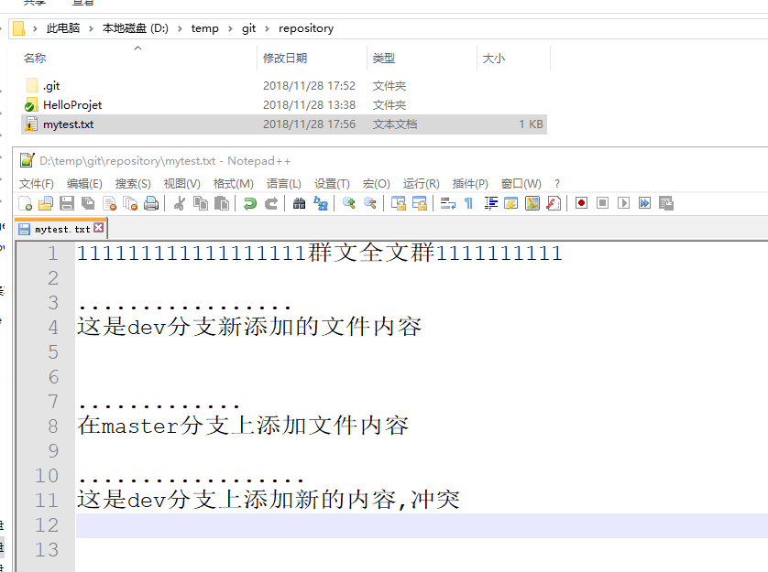768x572 pixels.
Task: Open the ? help menu
Action: tap(557, 184)
